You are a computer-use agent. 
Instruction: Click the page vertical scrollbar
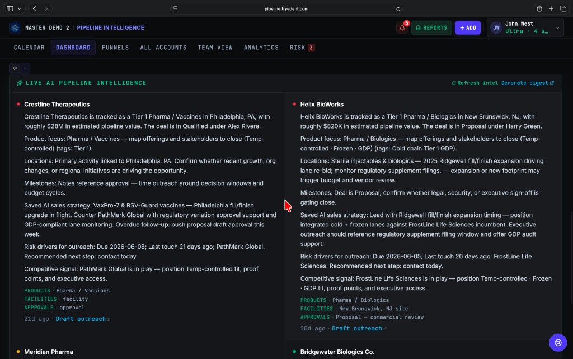point(571,257)
